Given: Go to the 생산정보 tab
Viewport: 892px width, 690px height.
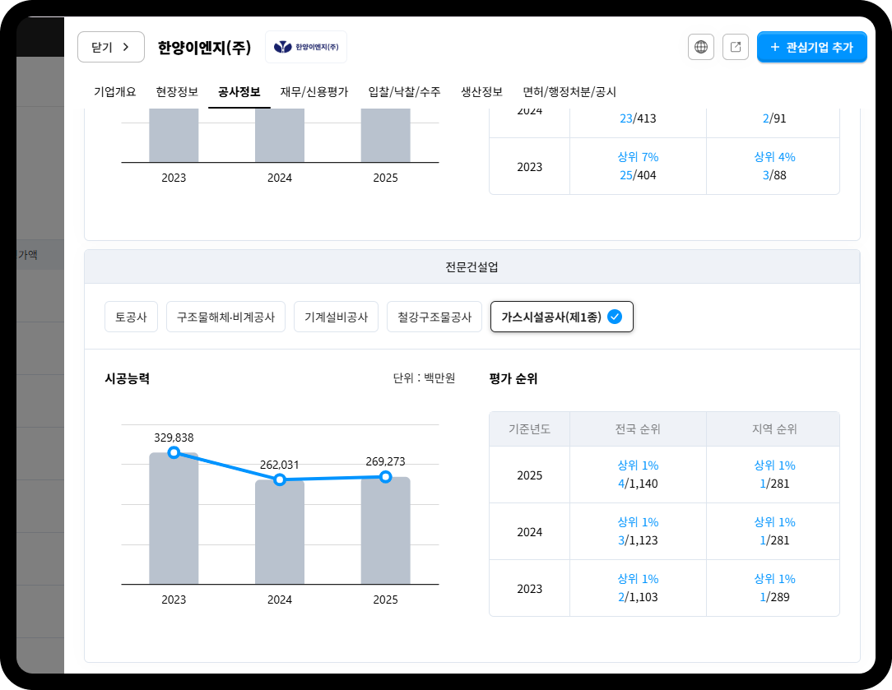Looking at the screenshot, I should [482, 91].
